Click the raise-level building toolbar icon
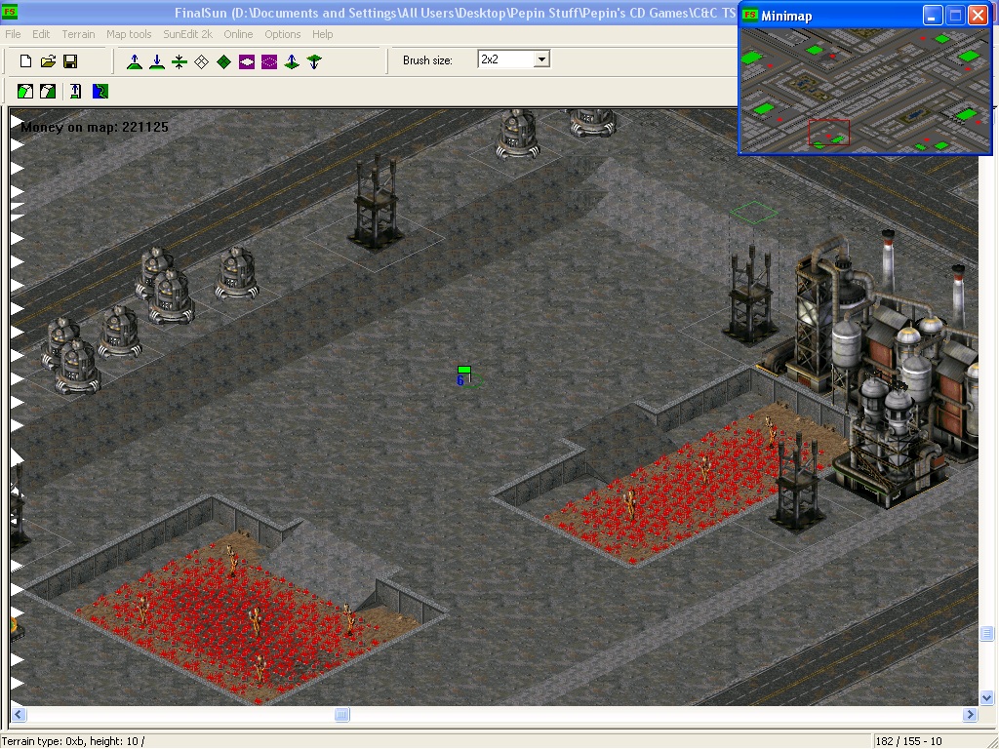Screen dimensions: 999x749 76,92
